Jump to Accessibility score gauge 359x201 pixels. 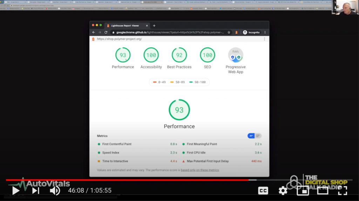(151, 55)
